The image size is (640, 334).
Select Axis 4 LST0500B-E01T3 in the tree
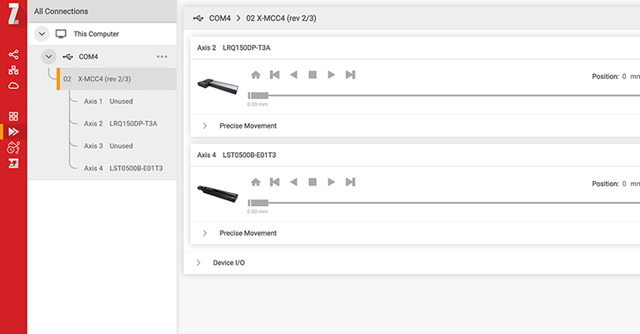123,169
